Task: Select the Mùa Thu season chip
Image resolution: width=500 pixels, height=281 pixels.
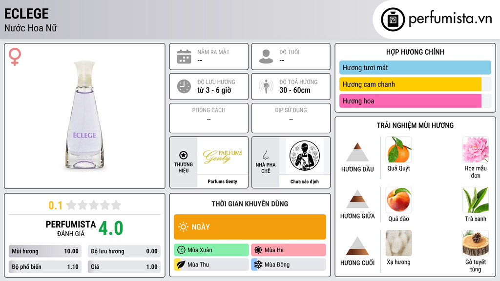Action: [211, 264]
